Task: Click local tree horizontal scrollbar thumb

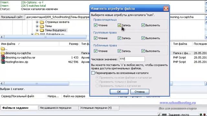Action: click(45, 37)
